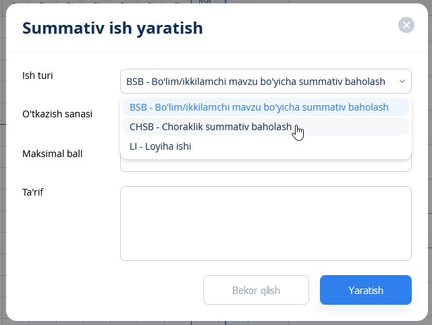This screenshot has height=325, width=432.
Task: Choose CHSB - Choraklik summativ baholash
Action: (x=211, y=127)
